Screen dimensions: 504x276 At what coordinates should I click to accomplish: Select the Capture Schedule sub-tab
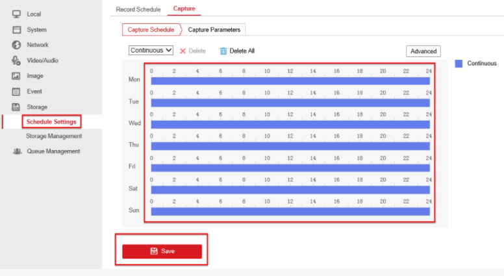click(151, 30)
